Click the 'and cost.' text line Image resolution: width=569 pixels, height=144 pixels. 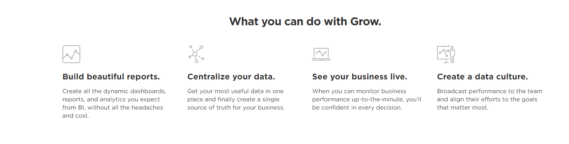[76, 116]
